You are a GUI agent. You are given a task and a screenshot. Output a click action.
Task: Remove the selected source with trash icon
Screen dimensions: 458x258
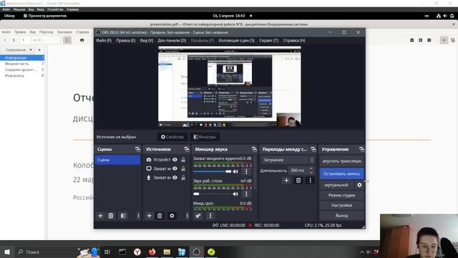(160, 216)
